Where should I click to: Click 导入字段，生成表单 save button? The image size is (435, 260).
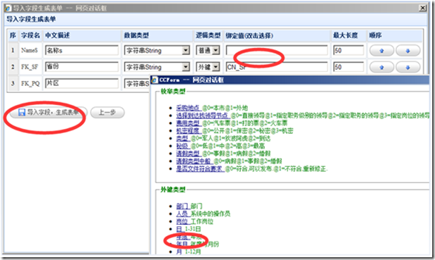click(x=49, y=112)
